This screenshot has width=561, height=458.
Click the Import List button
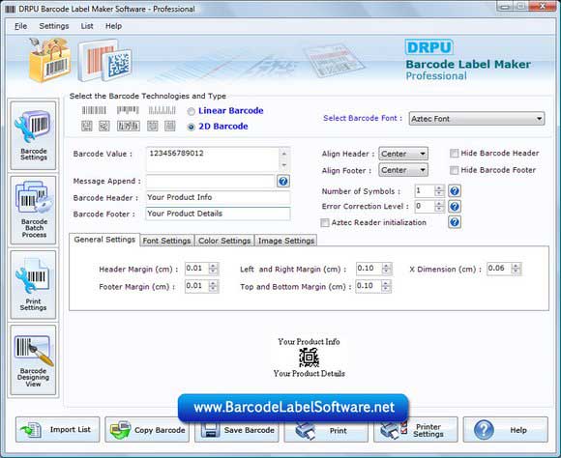click(x=58, y=430)
